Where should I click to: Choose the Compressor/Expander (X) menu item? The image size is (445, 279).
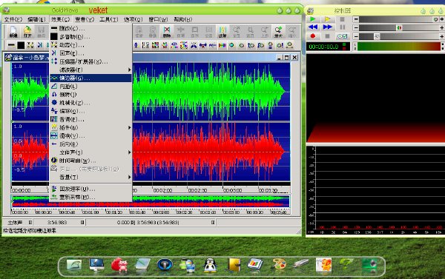pyautogui.click(x=90, y=61)
